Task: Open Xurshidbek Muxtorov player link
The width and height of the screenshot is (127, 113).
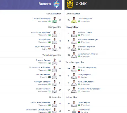Action: [x=41, y=33]
